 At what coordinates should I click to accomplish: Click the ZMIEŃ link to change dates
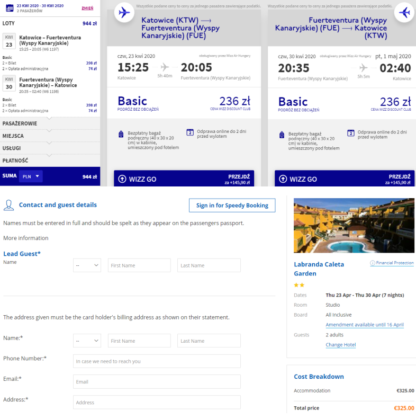point(87,8)
